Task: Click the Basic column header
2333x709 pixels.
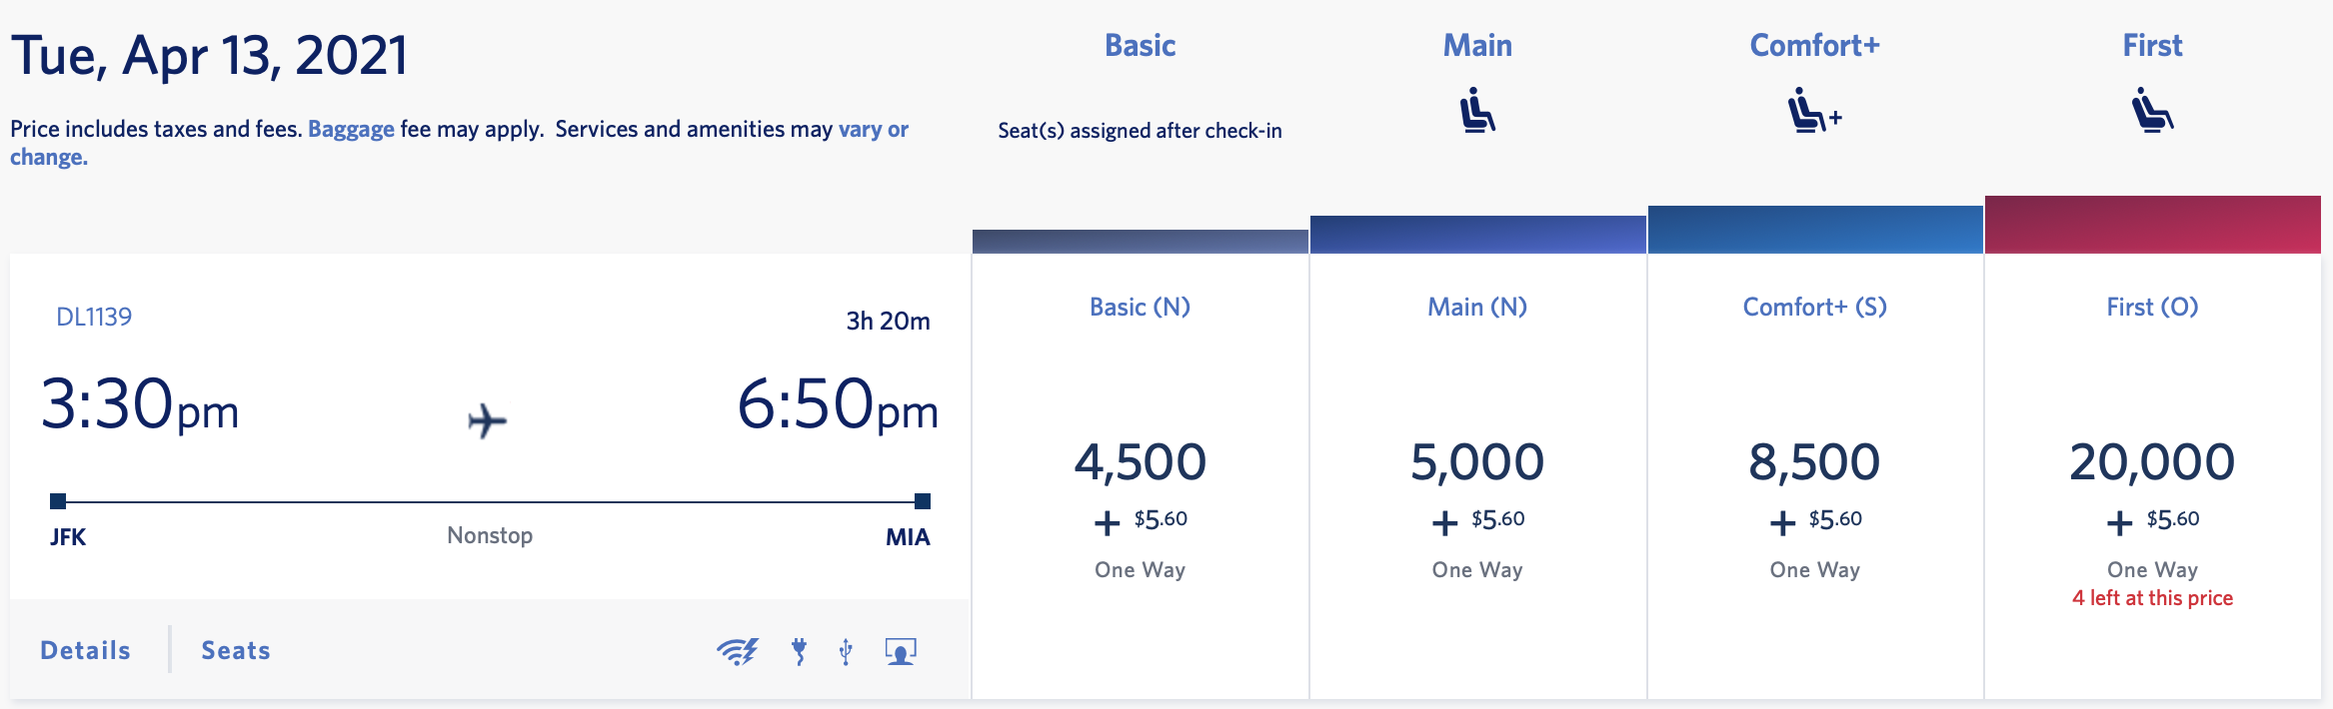Action: [1140, 45]
